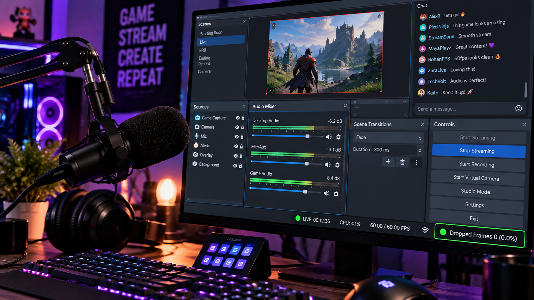Click the Camera source icon
534x300 pixels.
tap(197, 127)
